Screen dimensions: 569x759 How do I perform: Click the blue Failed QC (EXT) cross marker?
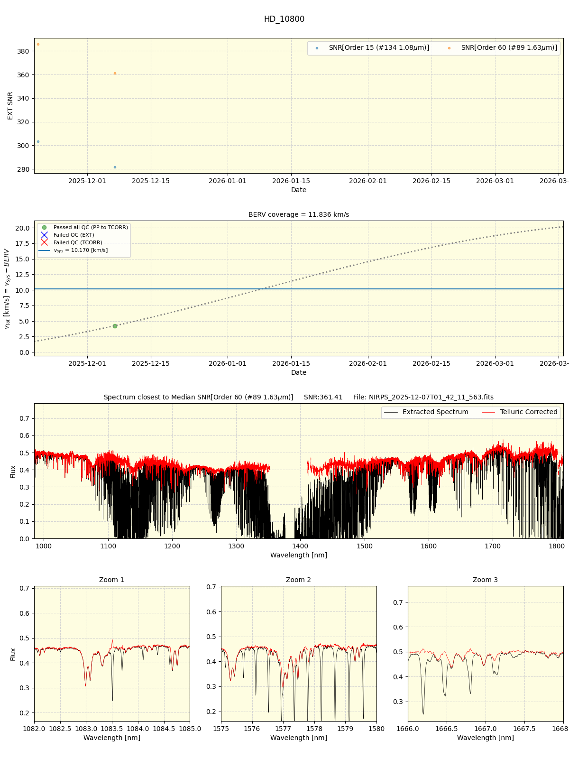point(45,235)
